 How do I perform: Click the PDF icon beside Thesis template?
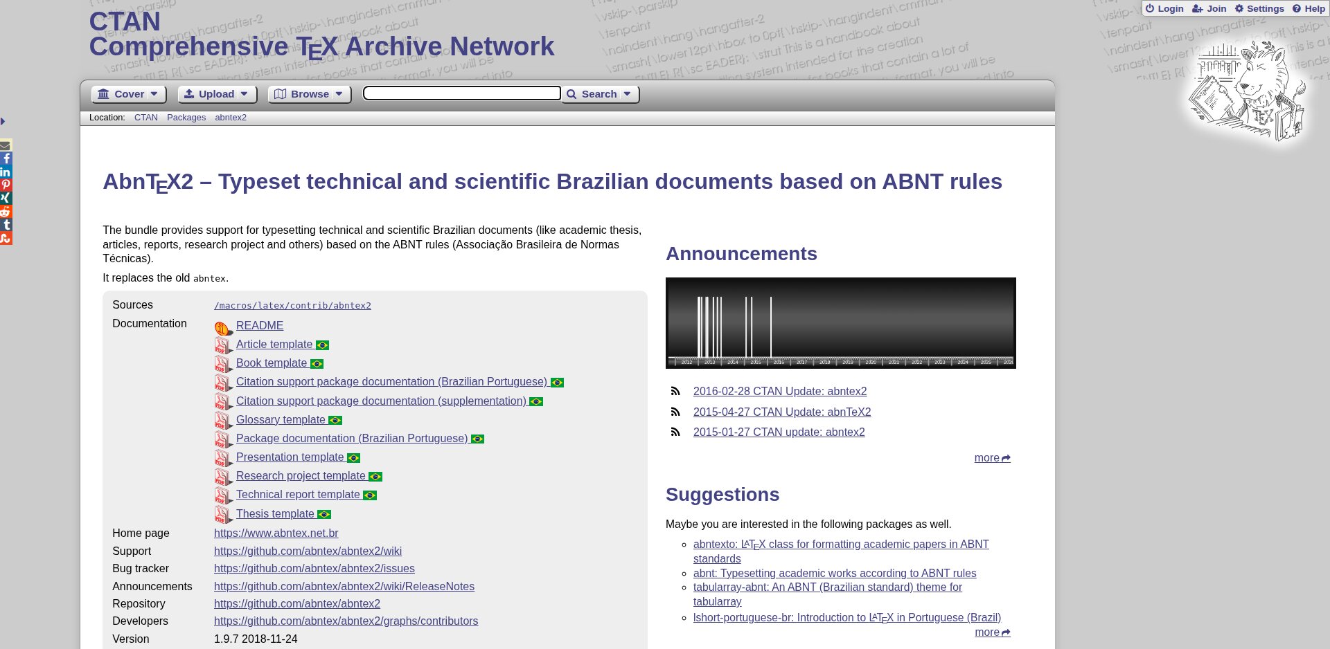pos(223,515)
